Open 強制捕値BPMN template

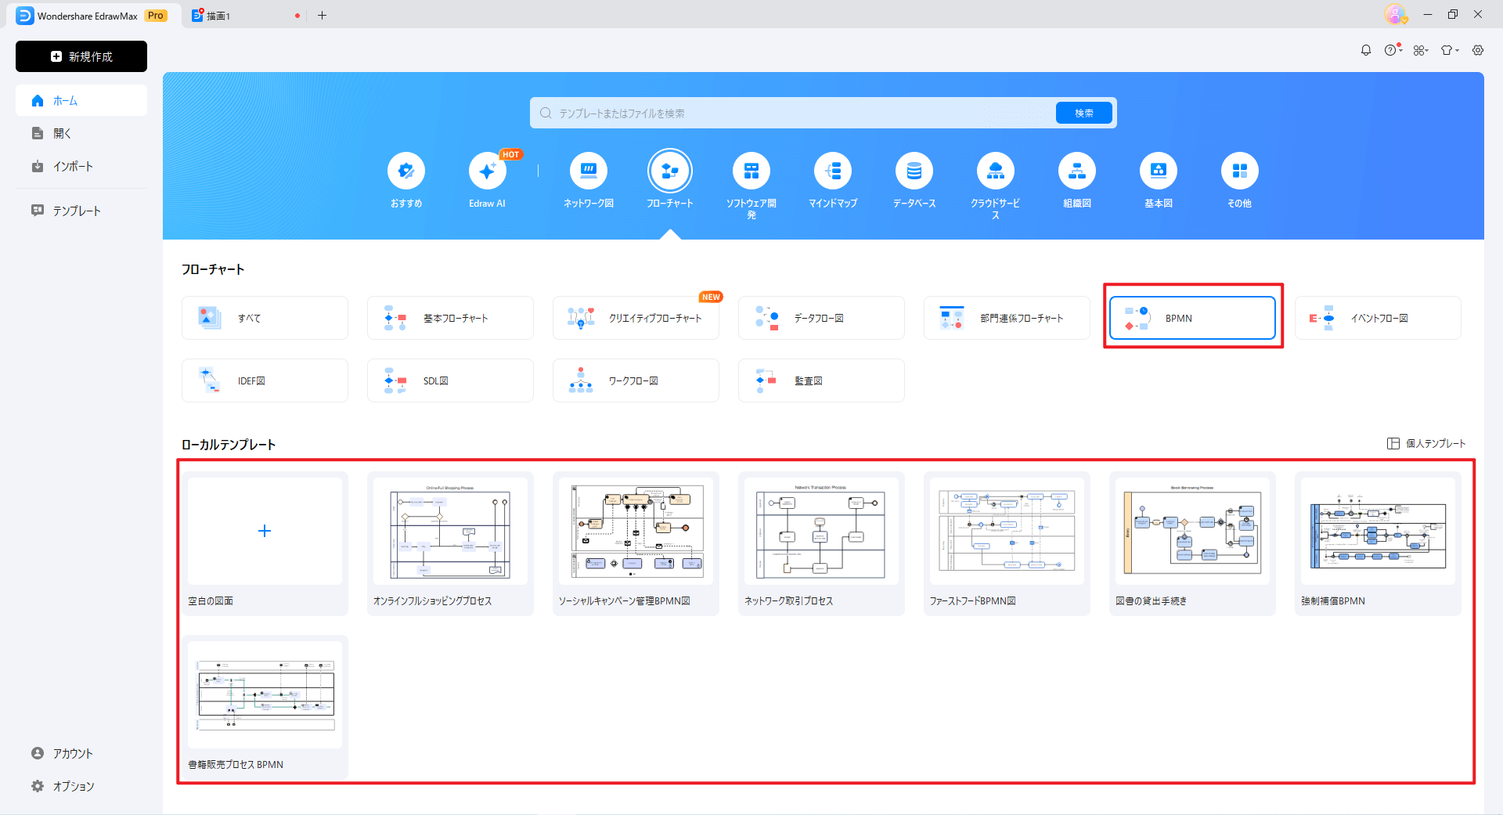point(1378,543)
